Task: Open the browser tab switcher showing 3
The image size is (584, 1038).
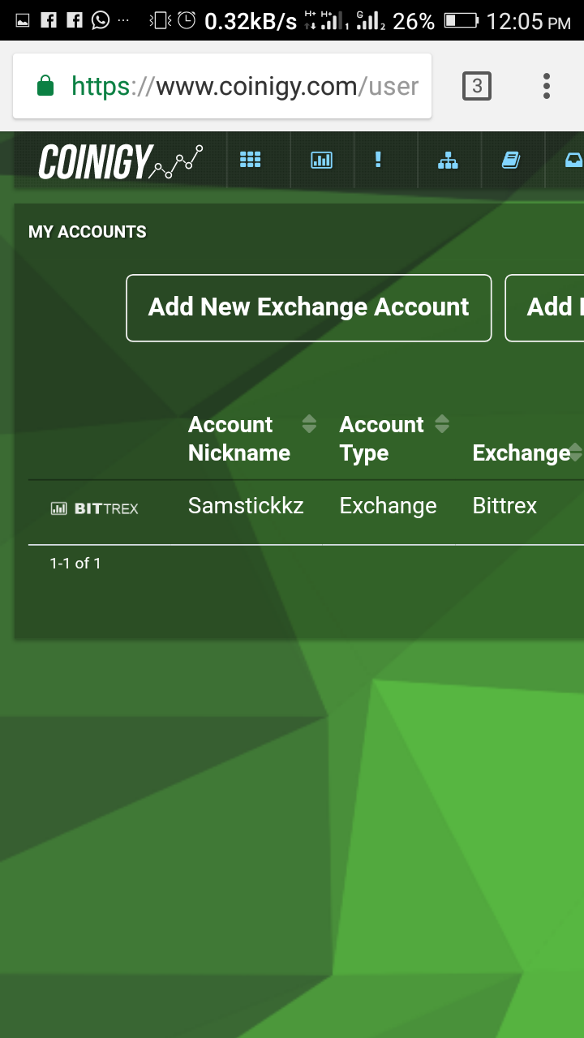Action: [x=477, y=86]
